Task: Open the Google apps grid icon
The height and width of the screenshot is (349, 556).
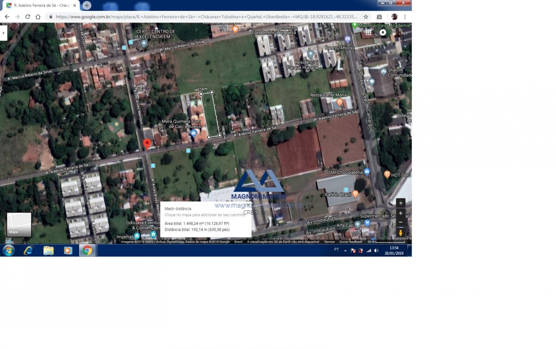Action: point(368,33)
